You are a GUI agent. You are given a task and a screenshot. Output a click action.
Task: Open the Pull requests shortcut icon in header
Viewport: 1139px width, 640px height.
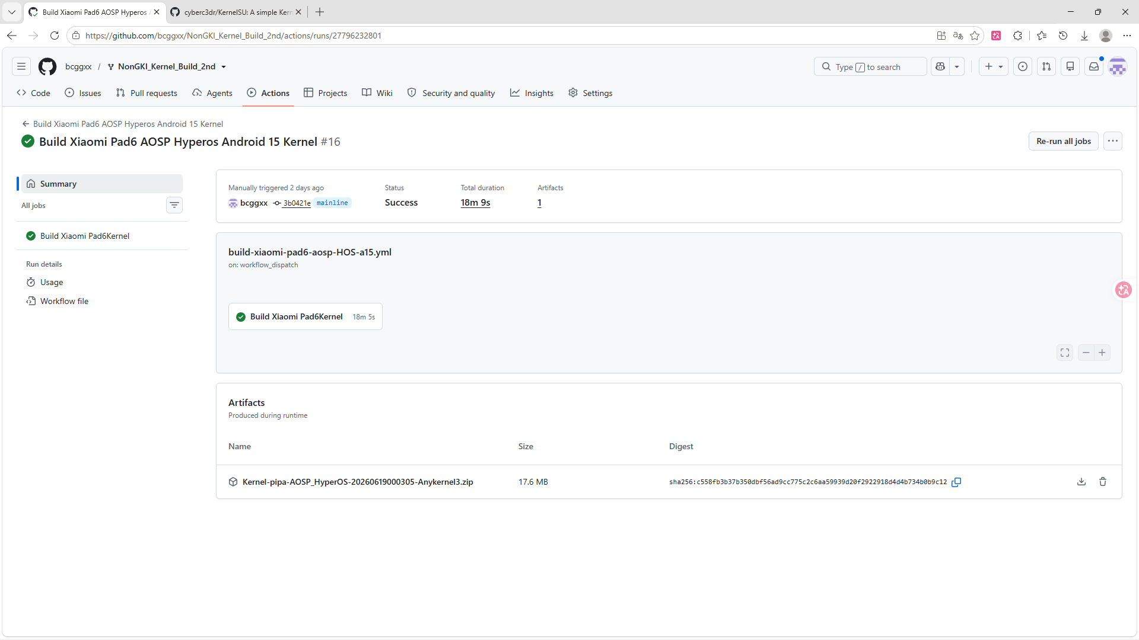1046,66
